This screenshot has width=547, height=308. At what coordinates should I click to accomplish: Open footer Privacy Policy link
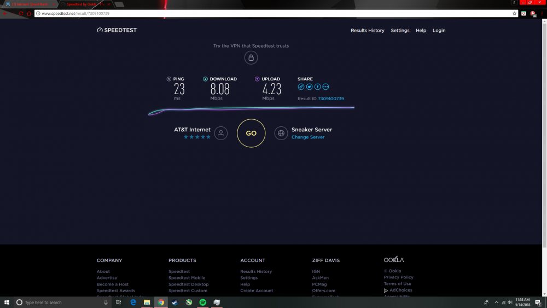[x=398, y=277]
